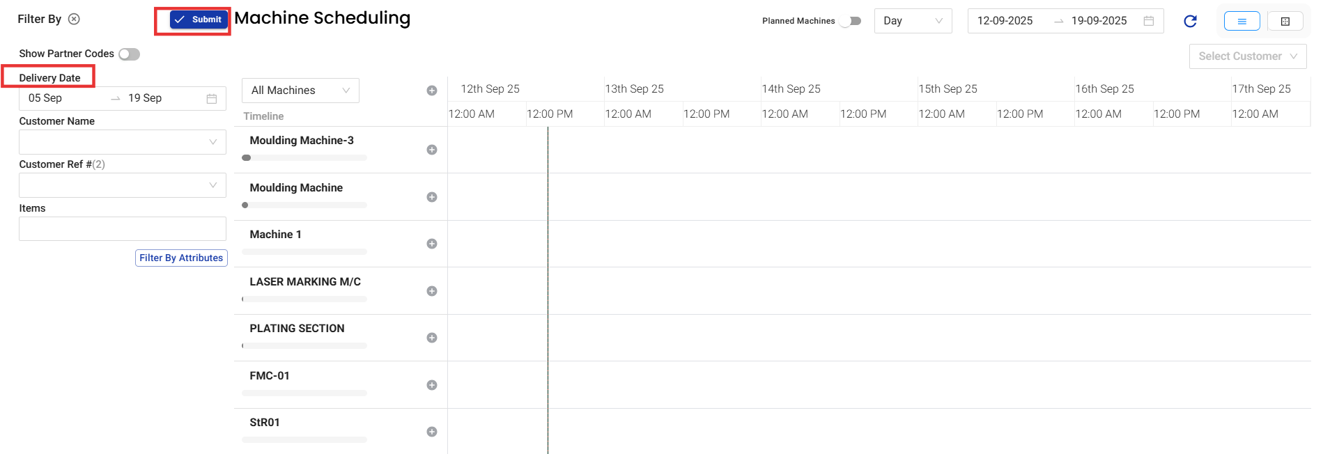
Task: Click plus icon next to FMC-01
Action: pos(432,385)
